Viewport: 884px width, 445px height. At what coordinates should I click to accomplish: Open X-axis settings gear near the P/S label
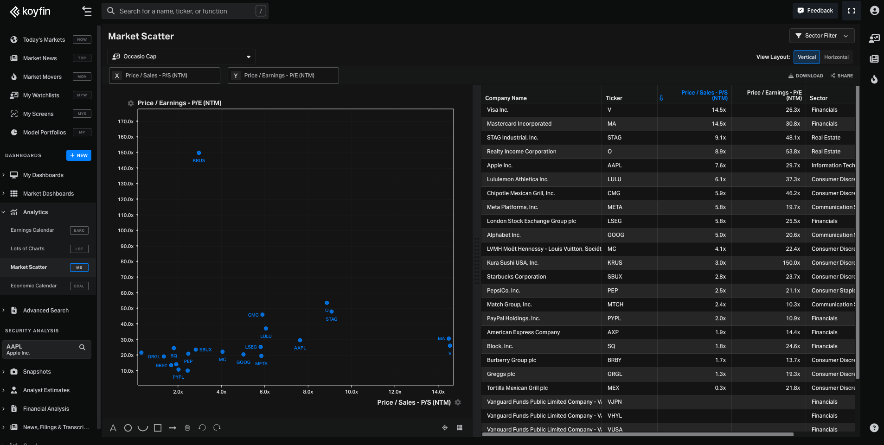458,402
